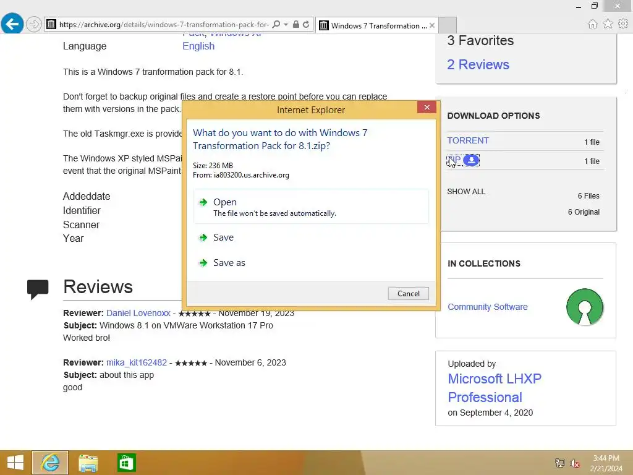Open the Tools gear icon

click(x=623, y=24)
